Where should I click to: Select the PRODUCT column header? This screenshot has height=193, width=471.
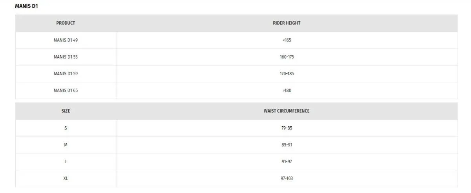66,23
